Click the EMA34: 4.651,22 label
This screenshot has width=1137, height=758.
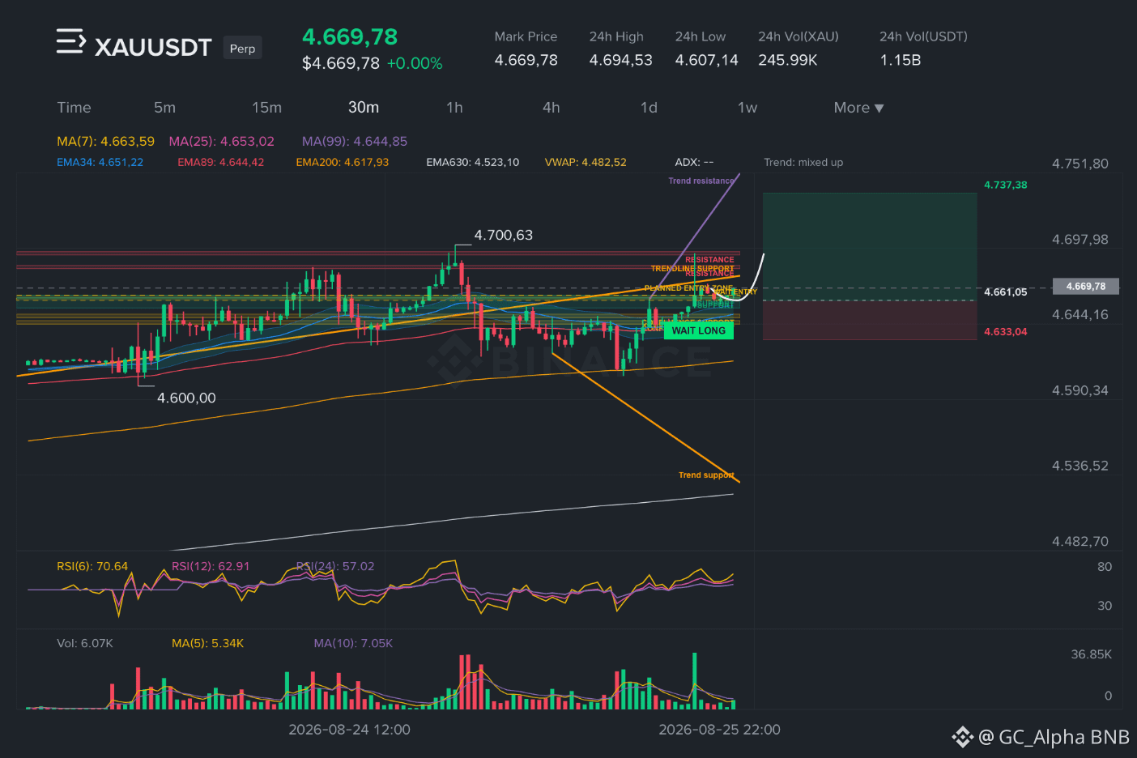click(x=100, y=163)
